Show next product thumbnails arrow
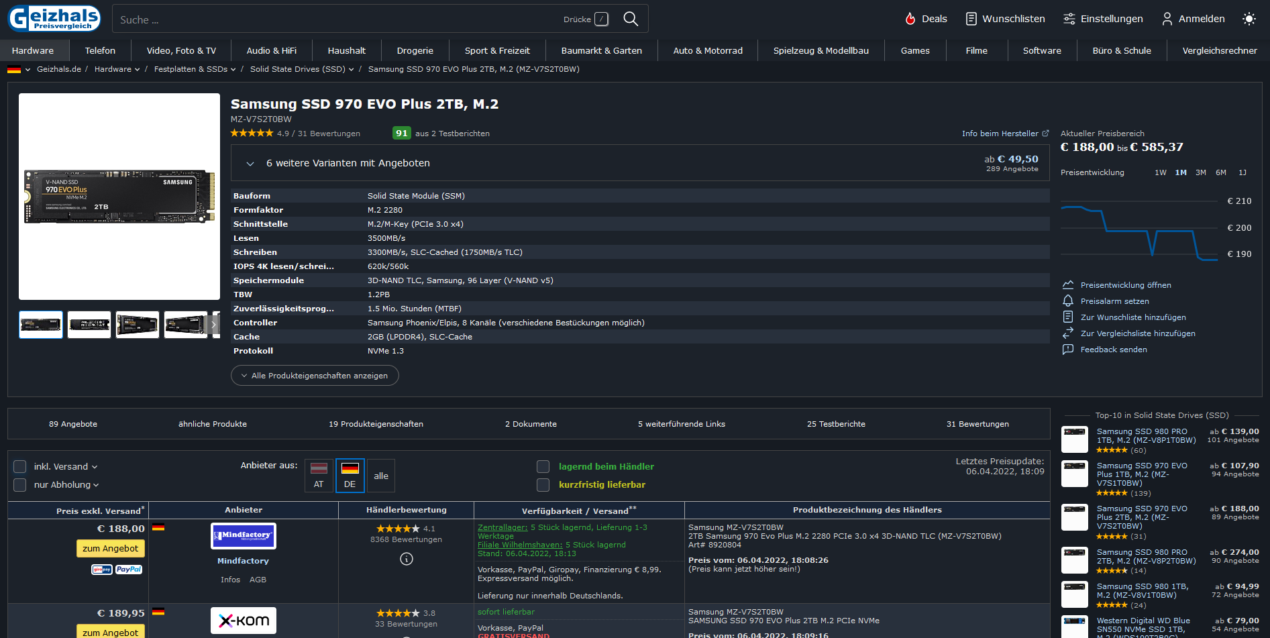The image size is (1270, 638). [x=214, y=325]
